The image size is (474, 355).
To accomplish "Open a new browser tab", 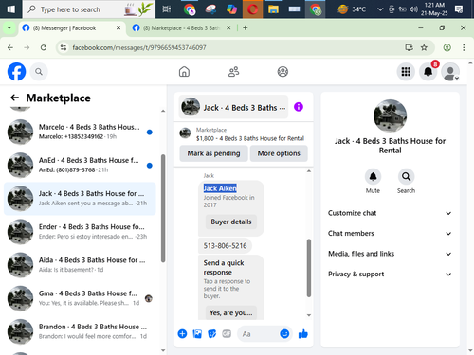I will tap(246, 28).
